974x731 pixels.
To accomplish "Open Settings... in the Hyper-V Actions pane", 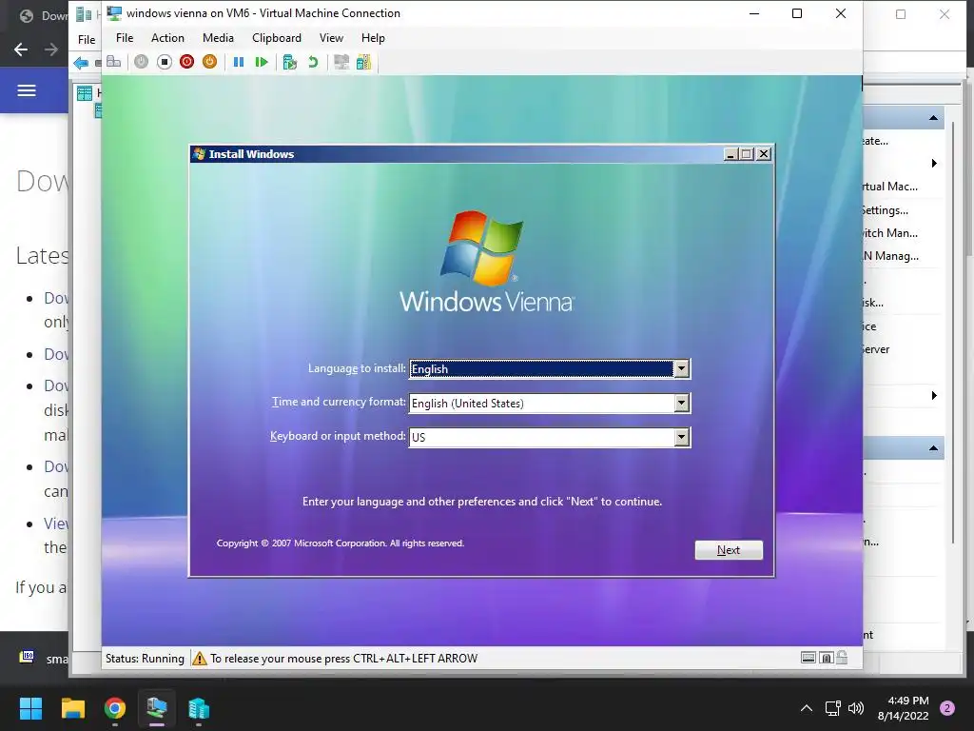I will click(886, 210).
